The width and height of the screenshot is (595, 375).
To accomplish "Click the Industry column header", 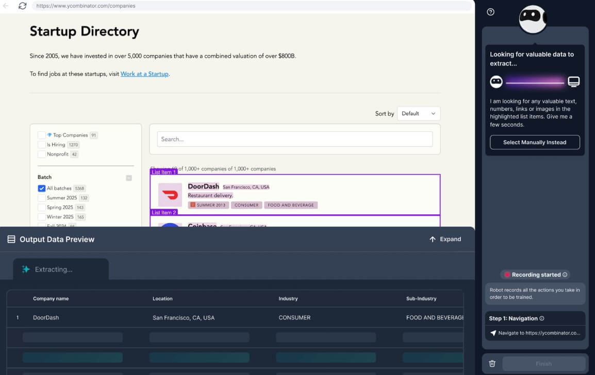I will point(288,299).
